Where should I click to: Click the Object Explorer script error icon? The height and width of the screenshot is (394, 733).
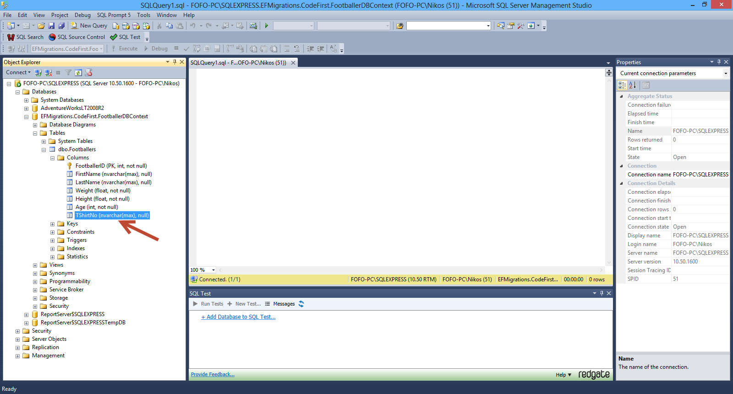coord(89,72)
